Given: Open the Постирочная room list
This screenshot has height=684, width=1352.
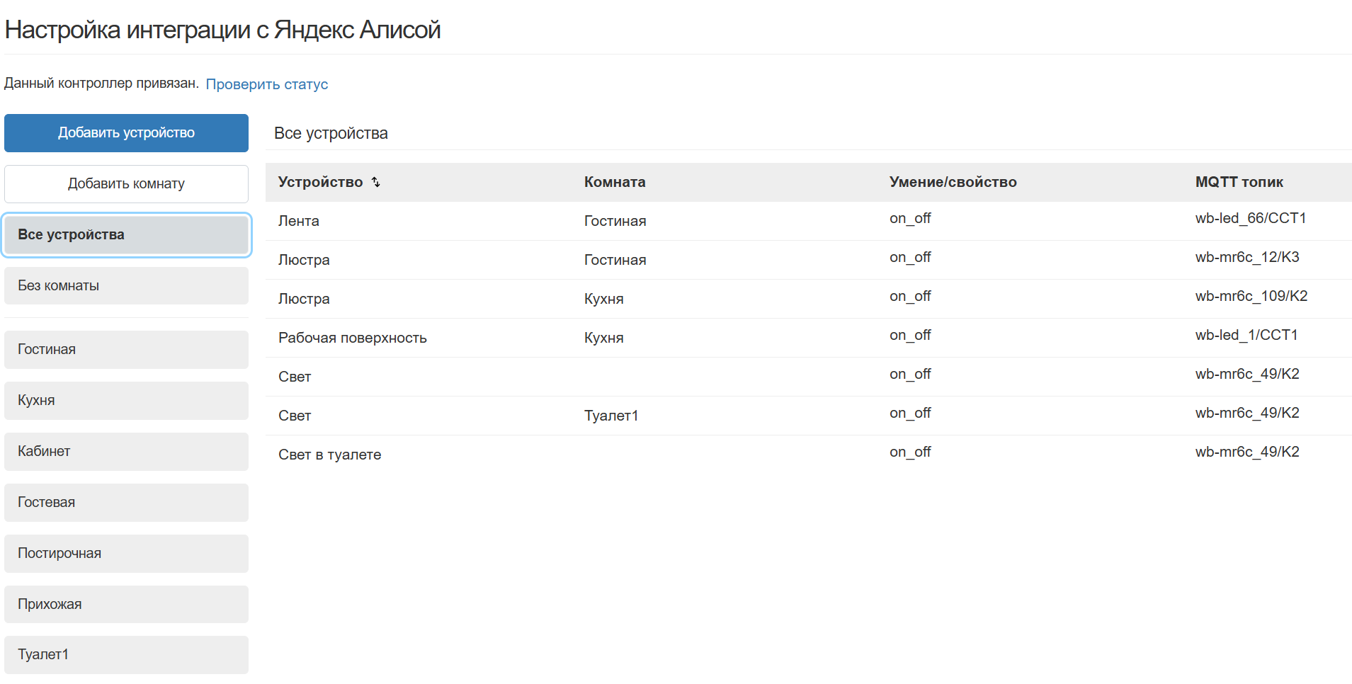Looking at the screenshot, I should [x=126, y=554].
